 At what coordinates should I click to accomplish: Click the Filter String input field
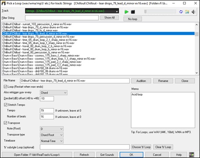(62, 18)
